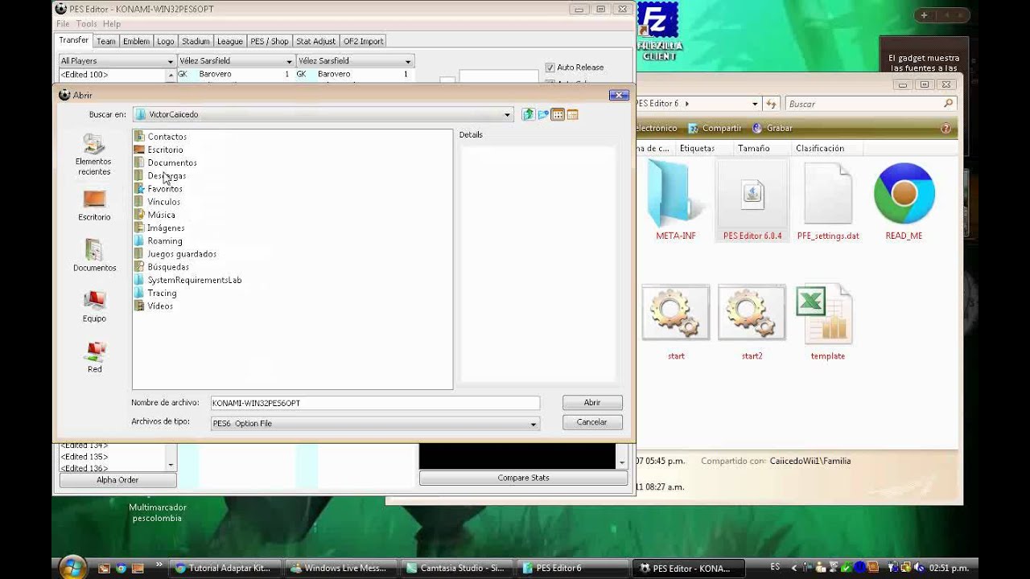This screenshot has height=579, width=1030.
Task: Open Equipo in the places sidebar
Action: click(94, 306)
